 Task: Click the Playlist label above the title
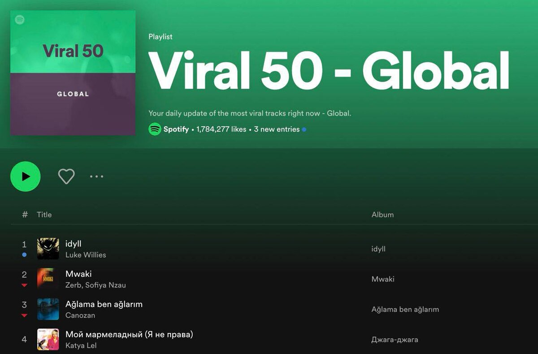(x=161, y=37)
